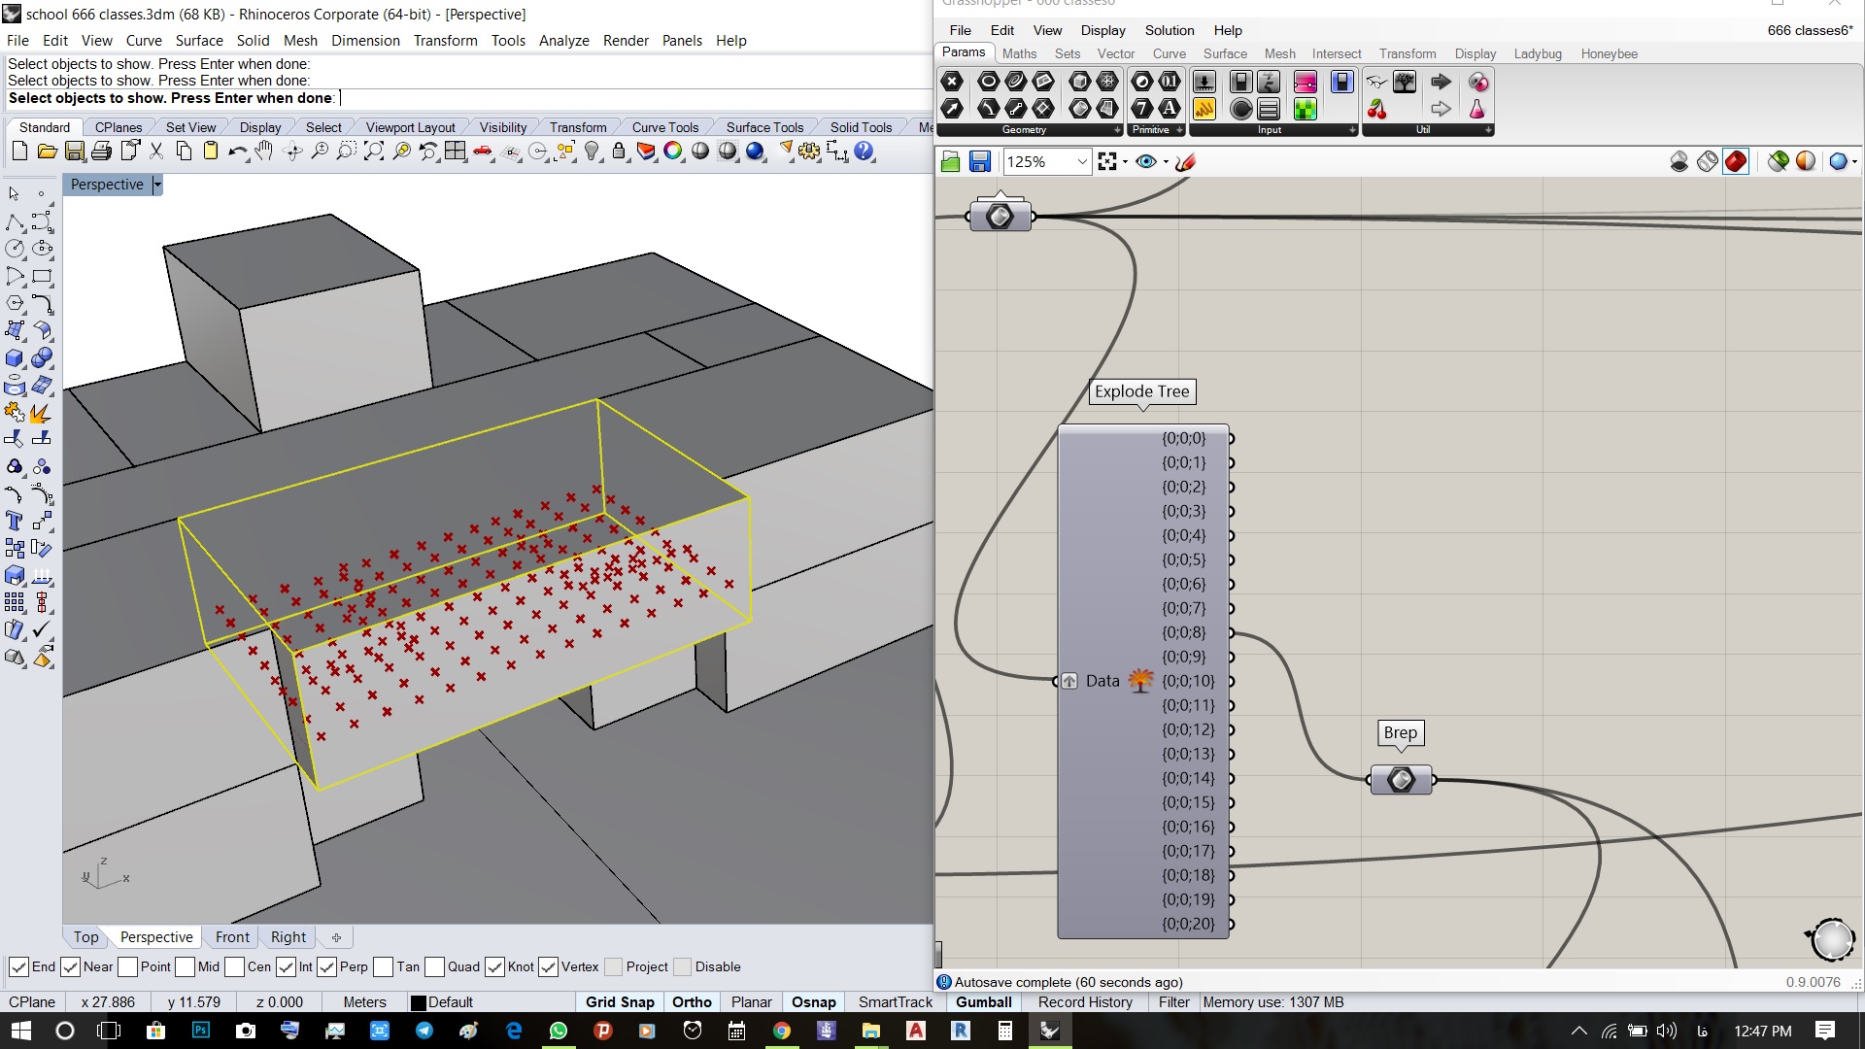Switch to the Ladybug tab in Grasshopper
Image resolution: width=1865 pixels, height=1049 pixels.
(x=1538, y=53)
